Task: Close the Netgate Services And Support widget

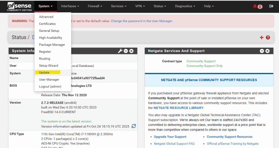Action: (268, 51)
